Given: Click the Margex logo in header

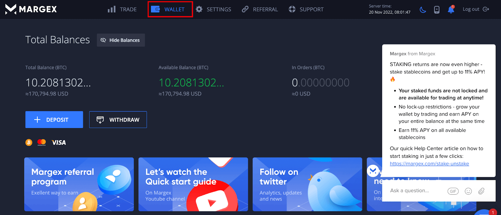Looking at the screenshot, I should (31, 9).
